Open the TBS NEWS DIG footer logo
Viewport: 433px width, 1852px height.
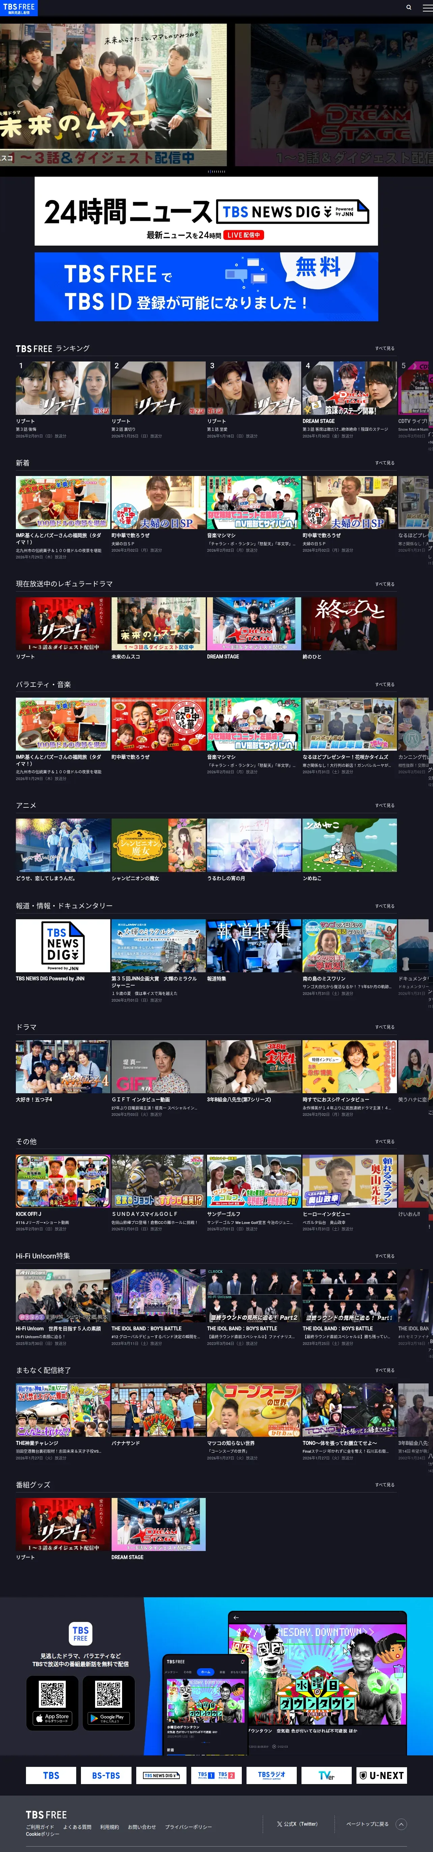pyautogui.click(x=161, y=1775)
